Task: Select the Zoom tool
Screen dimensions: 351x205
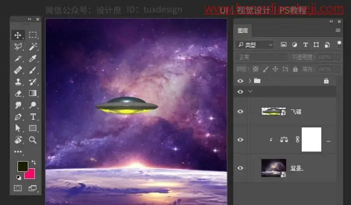Action: [x=33, y=140]
